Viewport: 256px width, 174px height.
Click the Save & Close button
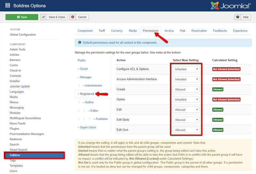click(x=54, y=17)
